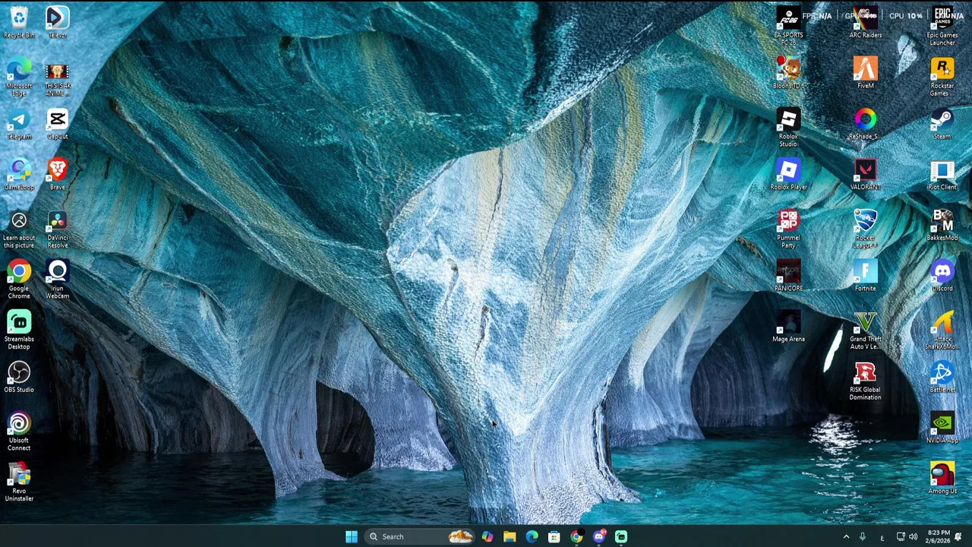Launch Revo Uninstaller desktop shortcut
The image size is (972, 547).
point(19,482)
